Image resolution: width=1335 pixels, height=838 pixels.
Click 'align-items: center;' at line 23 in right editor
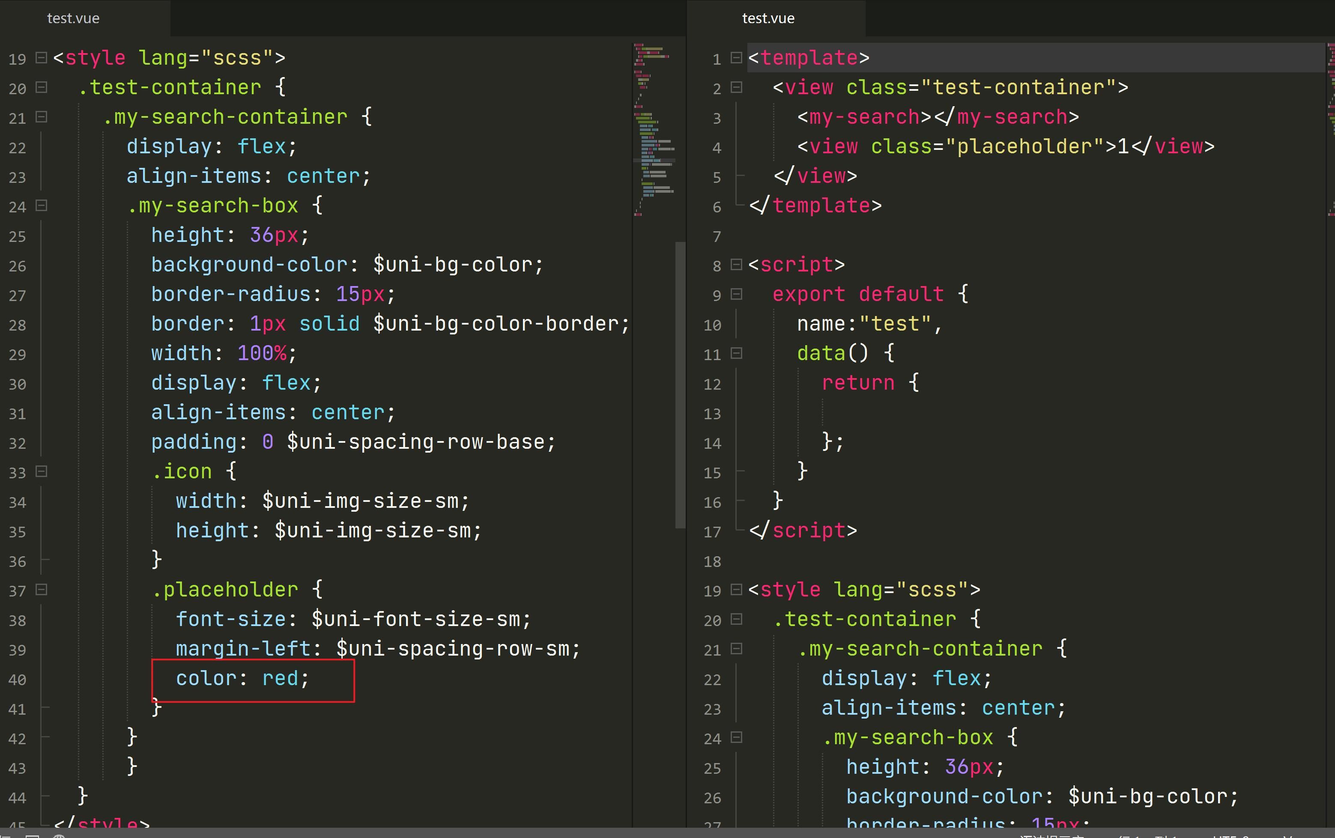pos(944,708)
